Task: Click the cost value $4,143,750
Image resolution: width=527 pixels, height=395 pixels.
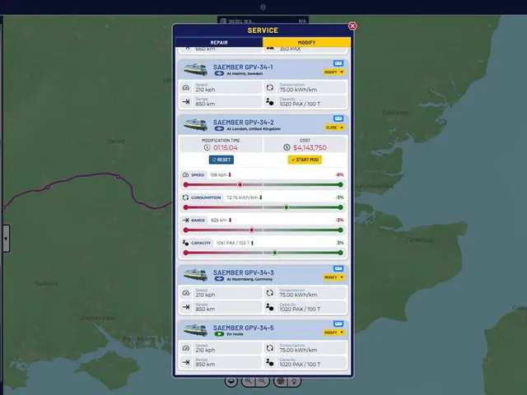Action: [x=310, y=147]
